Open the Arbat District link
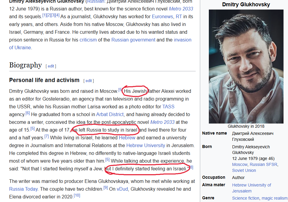The height and width of the screenshot is (202, 288). point(110,114)
